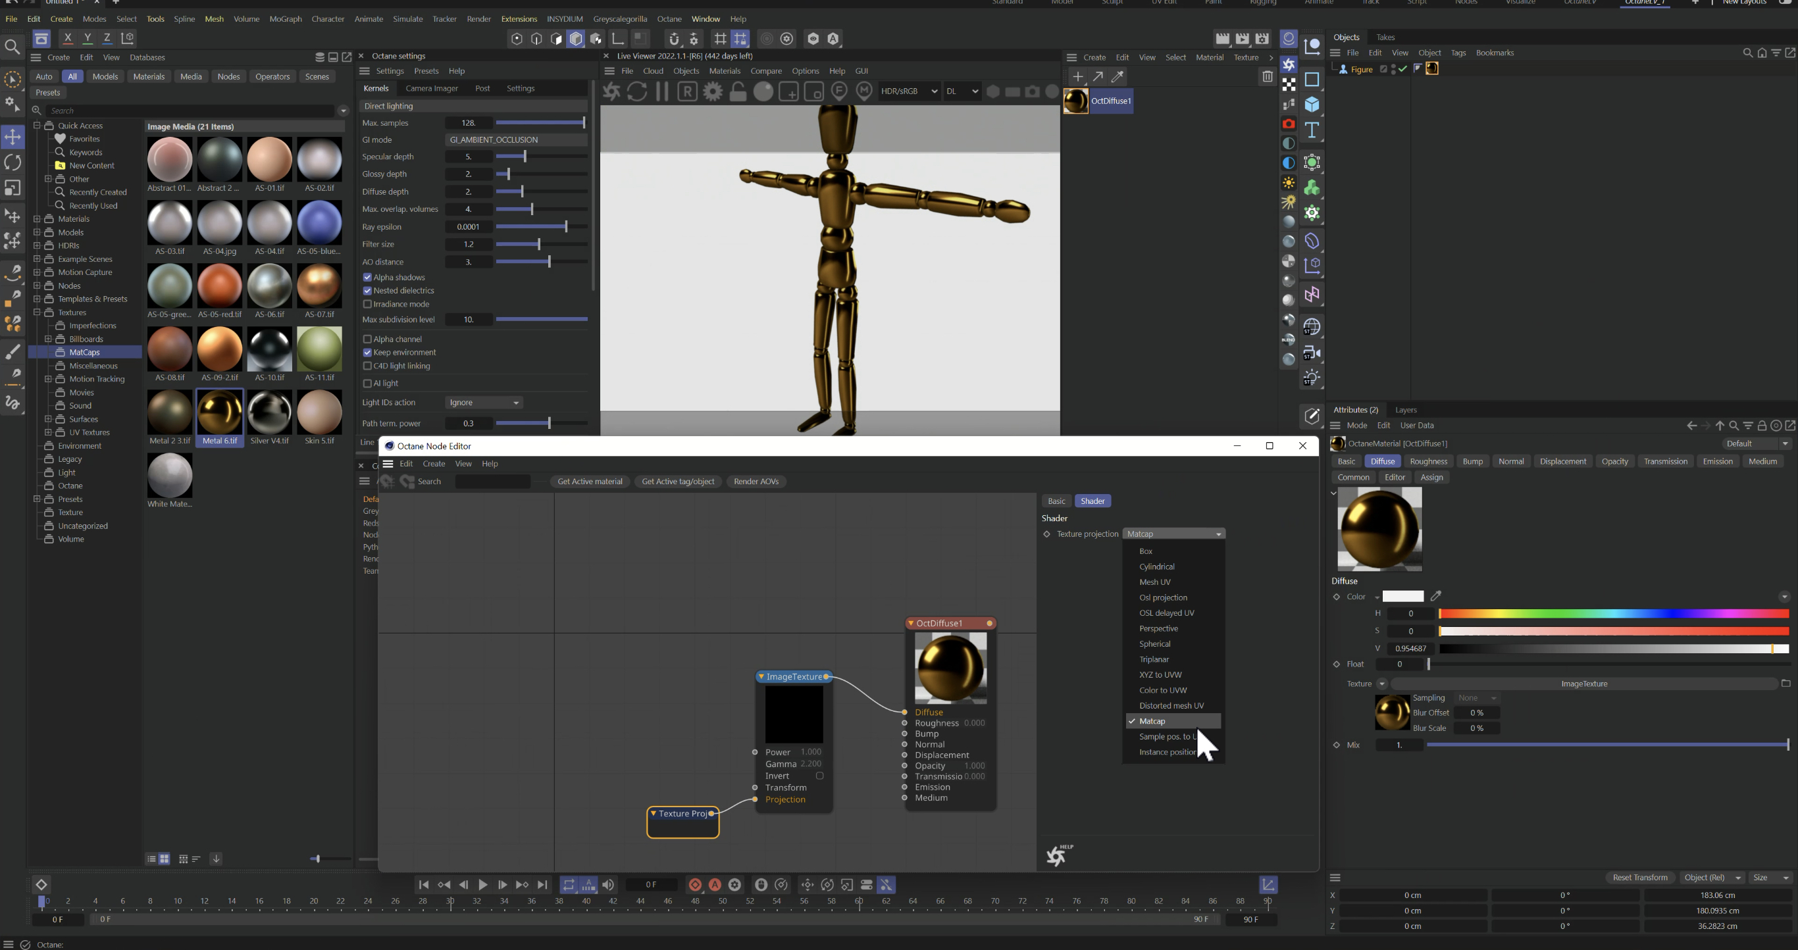Image resolution: width=1798 pixels, height=950 pixels.
Task: Open the Light IDs action dropdown
Action: [x=484, y=403]
